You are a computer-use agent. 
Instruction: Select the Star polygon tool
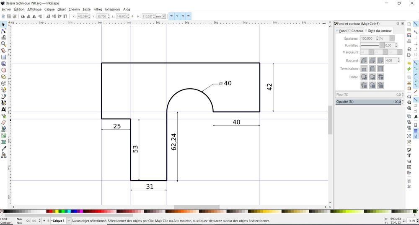3,77
